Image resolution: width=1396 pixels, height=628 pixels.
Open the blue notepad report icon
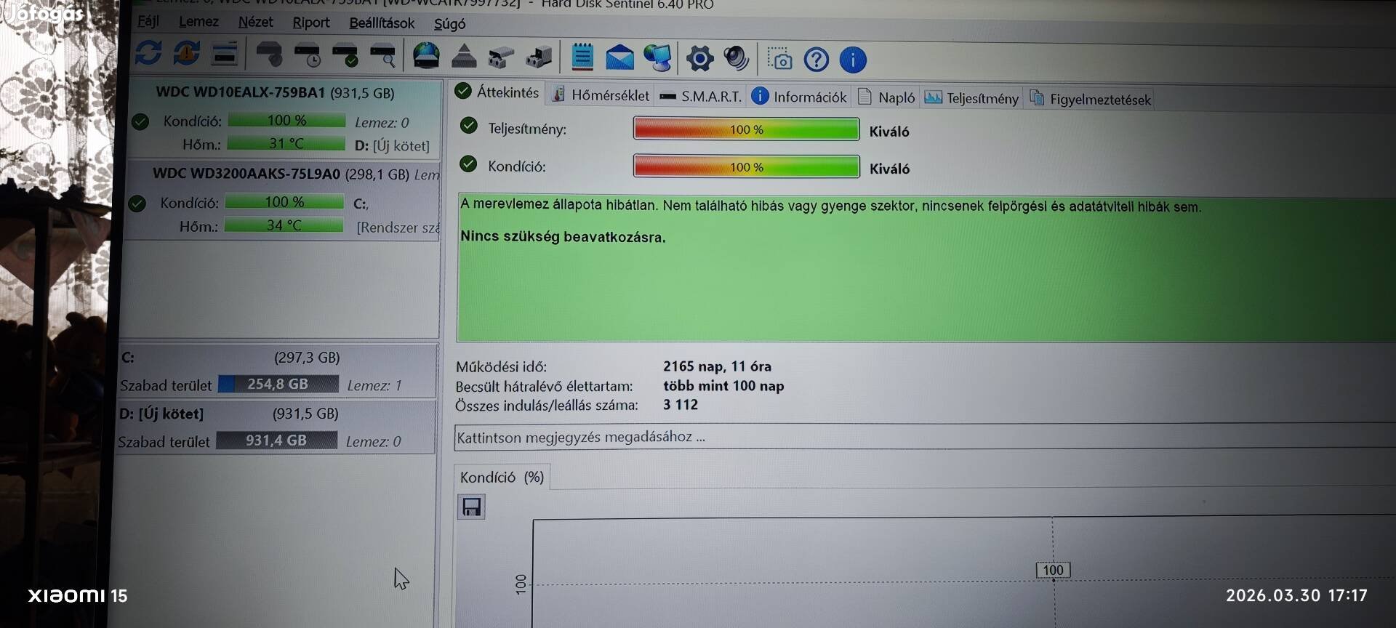point(582,57)
